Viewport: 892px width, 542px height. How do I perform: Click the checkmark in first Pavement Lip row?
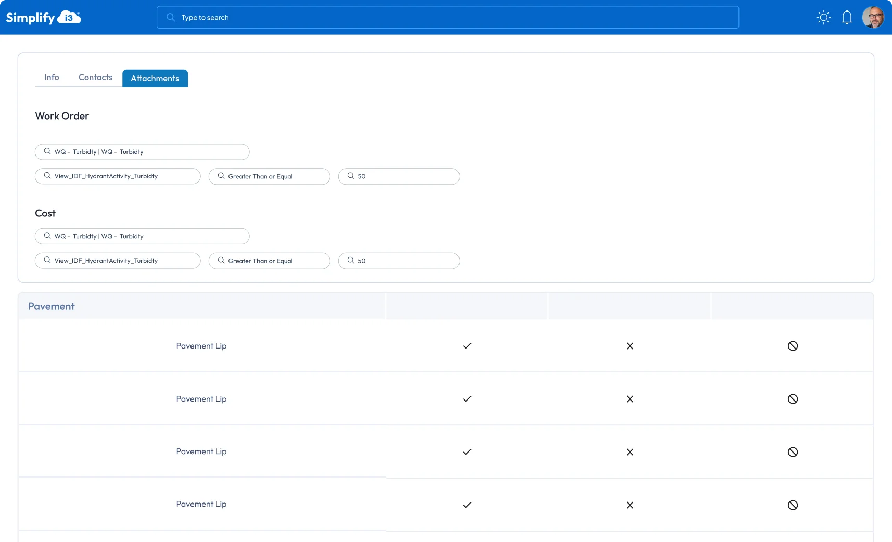(467, 346)
